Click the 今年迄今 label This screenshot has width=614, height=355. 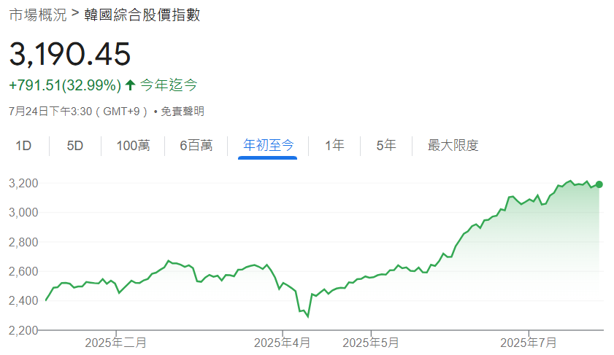169,85
